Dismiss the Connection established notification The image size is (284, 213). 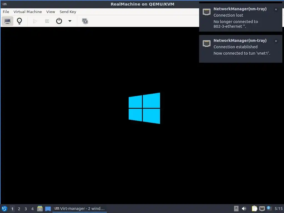[x=276, y=41]
